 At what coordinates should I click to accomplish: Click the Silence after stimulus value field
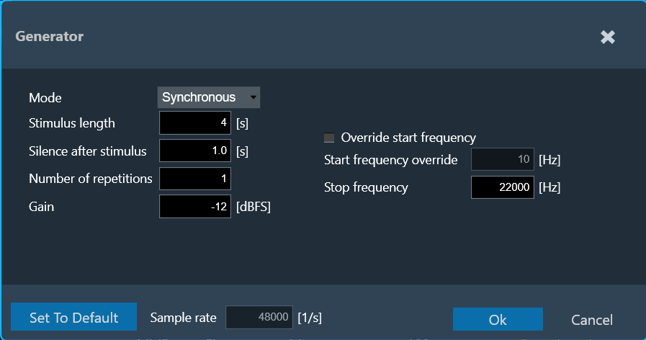coord(195,151)
